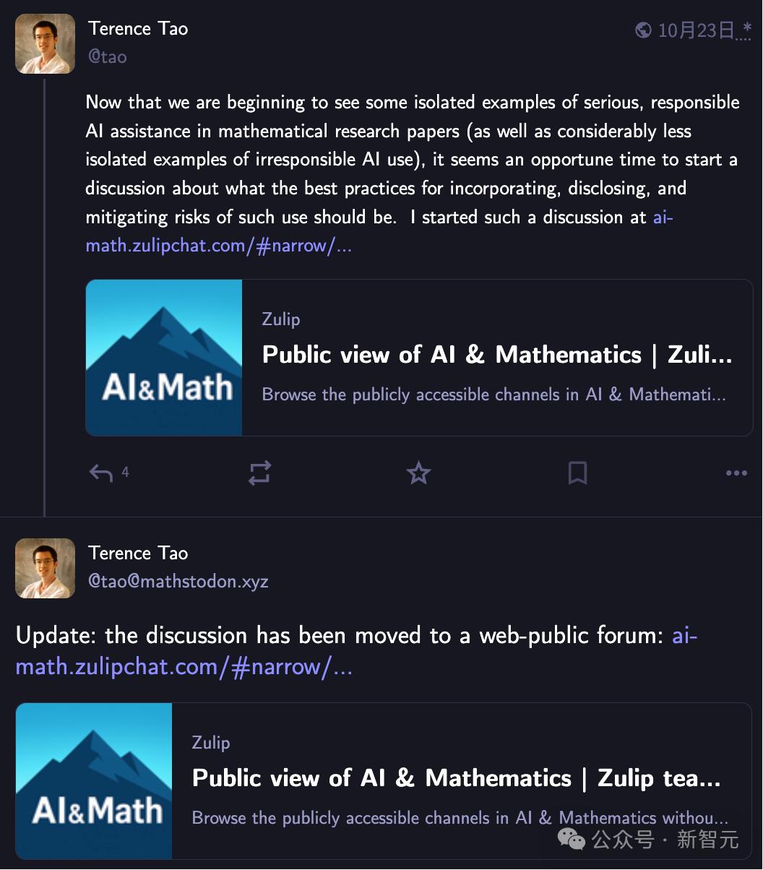Favorite the post with the star icon
The image size is (763, 870).
tap(418, 473)
